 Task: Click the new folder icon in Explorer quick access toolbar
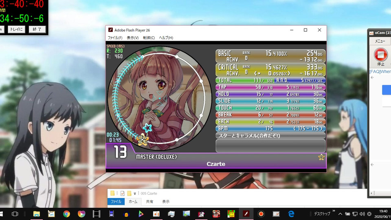click(x=129, y=193)
